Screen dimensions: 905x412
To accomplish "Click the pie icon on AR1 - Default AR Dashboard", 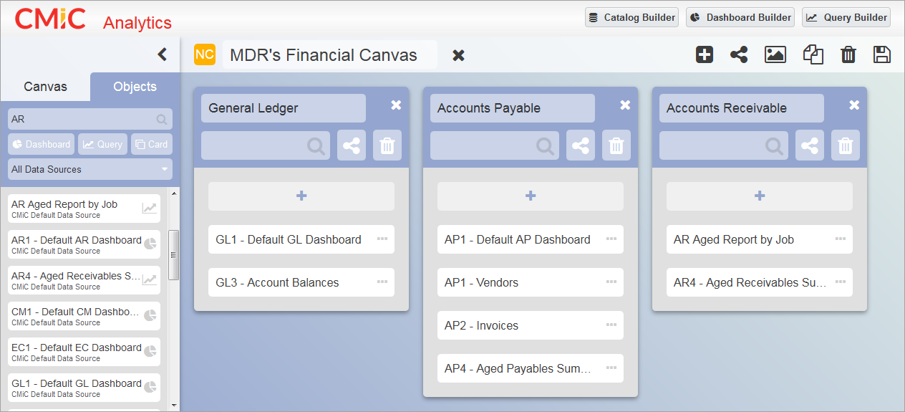I will [x=150, y=244].
